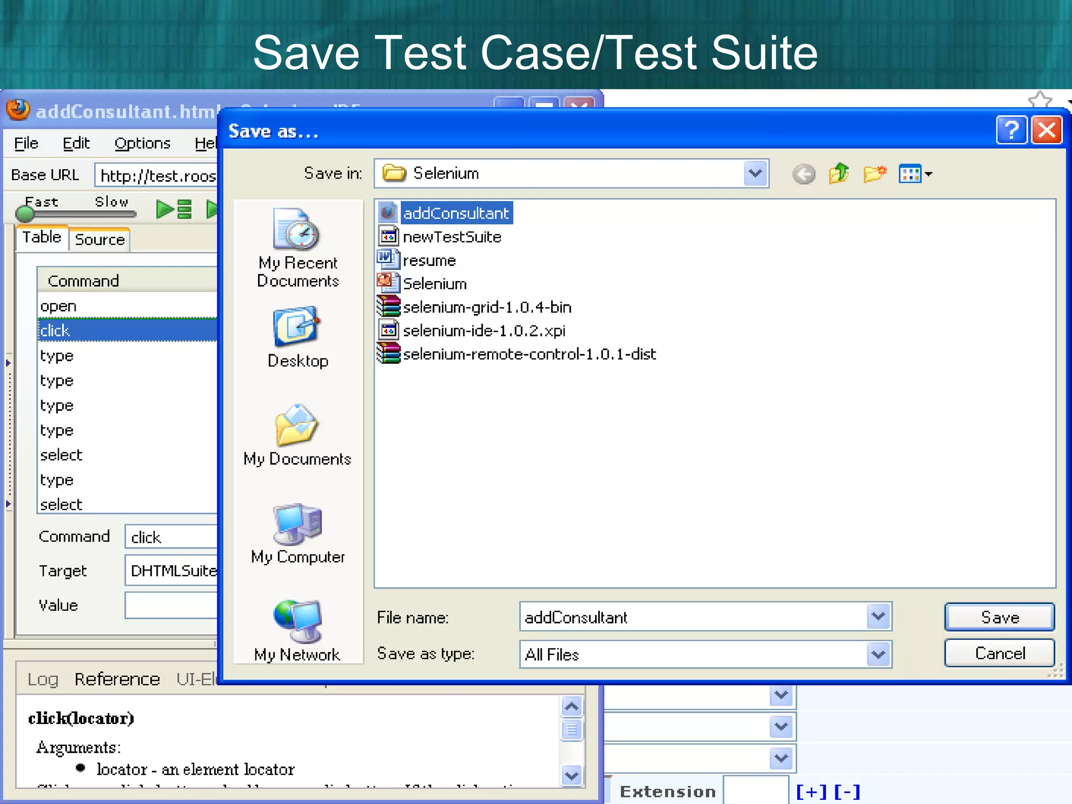This screenshot has width=1072, height=804.
Task: Click the Back arrow in Save as dialog
Action: (803, 174)
